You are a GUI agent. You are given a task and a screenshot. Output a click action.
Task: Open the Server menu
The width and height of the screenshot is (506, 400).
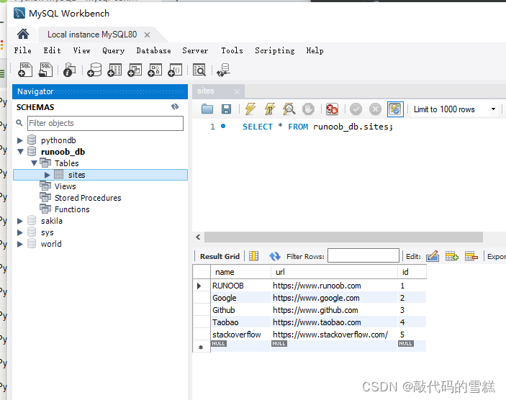tap(195, 50)
